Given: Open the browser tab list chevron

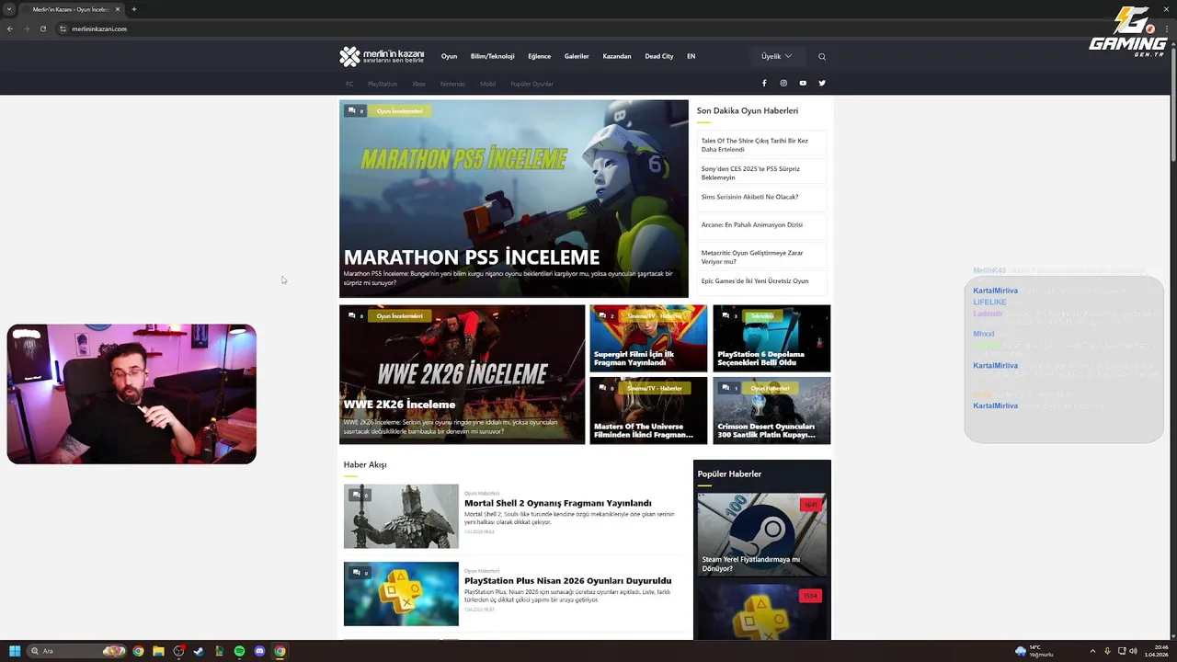Looking at the screenshot, I should (x=9, y=9).
